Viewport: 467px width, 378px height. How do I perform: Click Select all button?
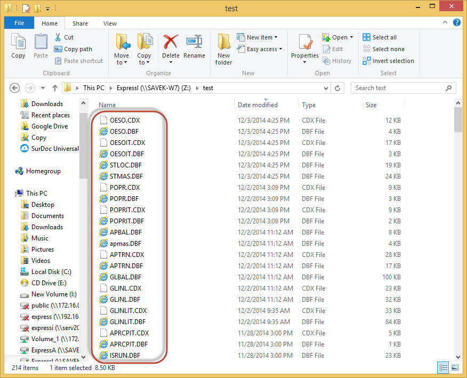[380, 37]
